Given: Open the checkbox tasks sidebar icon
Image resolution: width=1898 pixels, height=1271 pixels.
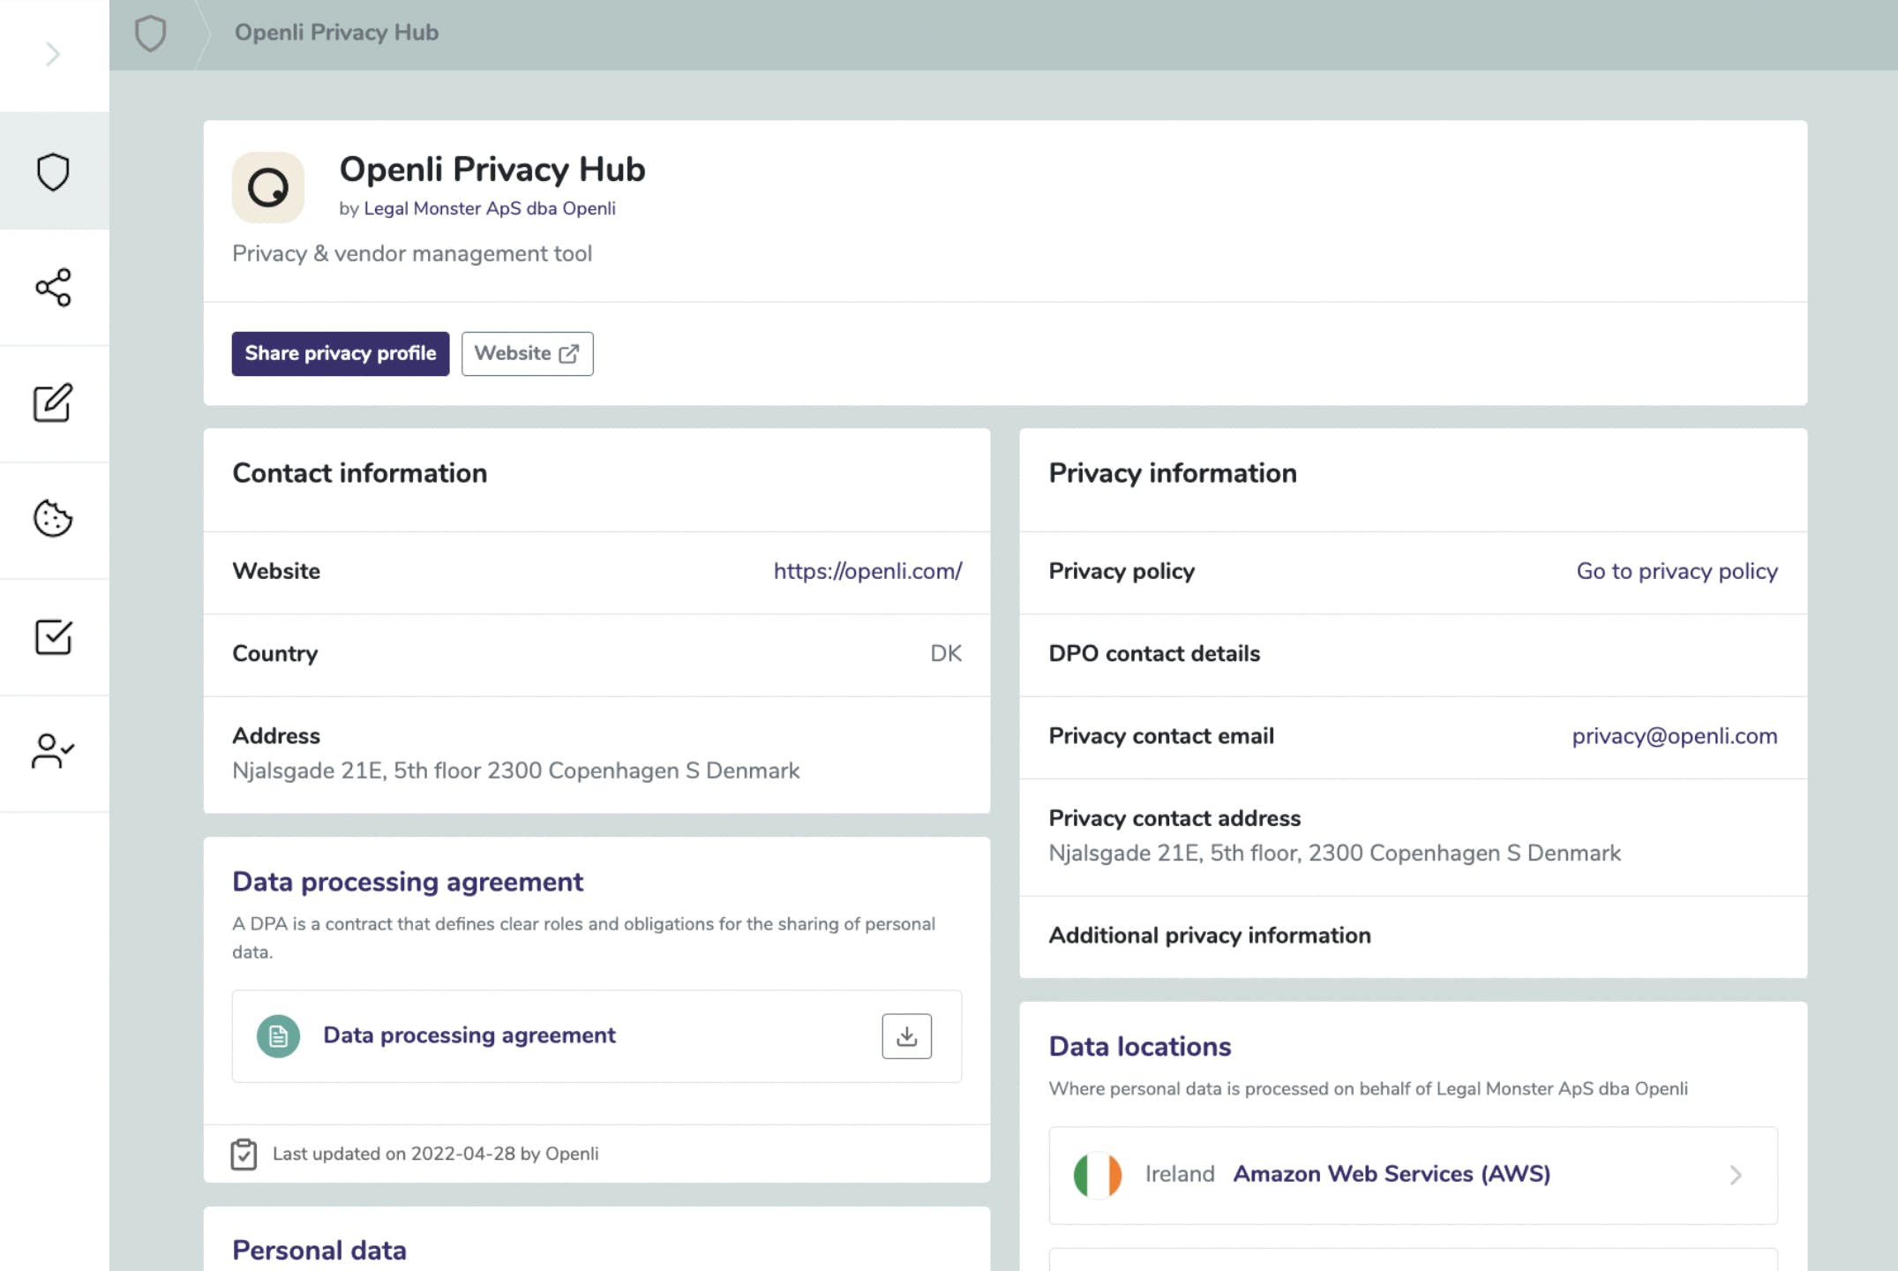Looking at the screenshot, I should point(53,636).
